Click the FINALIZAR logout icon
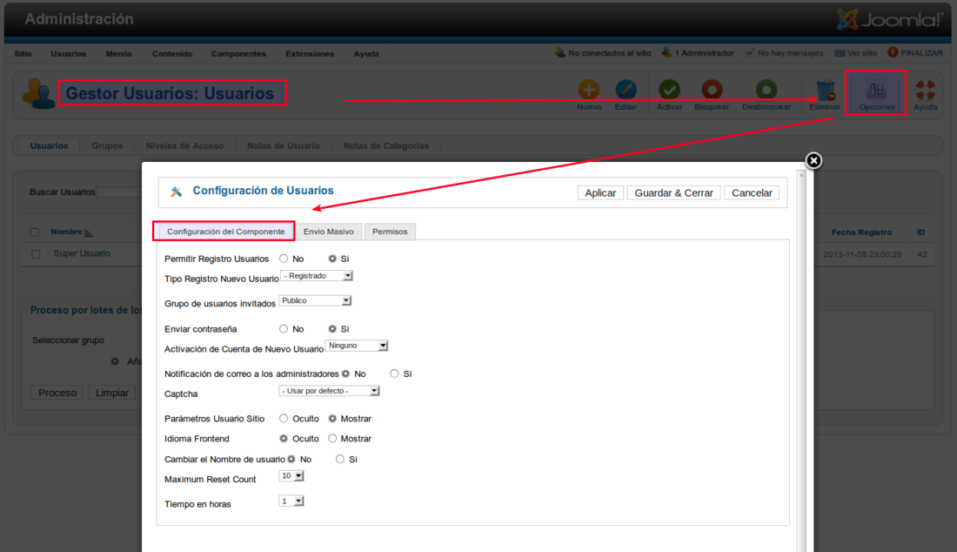This screenshot has width=957, height=552. pos(893,52)
